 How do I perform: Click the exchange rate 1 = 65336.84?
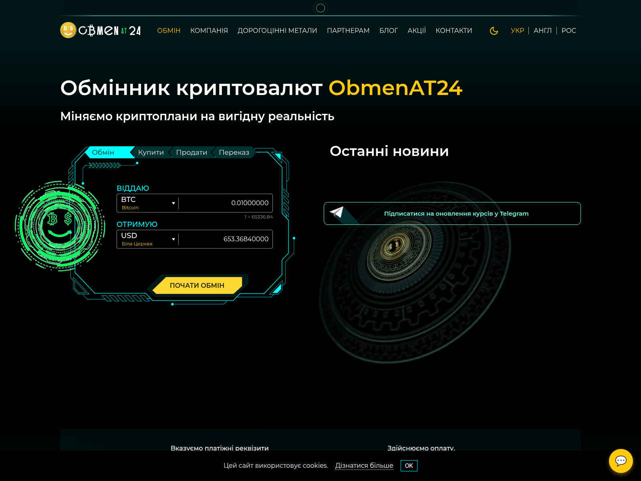pos(258,217)
